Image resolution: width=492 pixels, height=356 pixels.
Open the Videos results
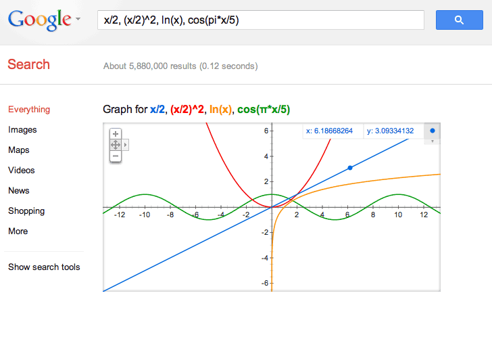[22, 171]
